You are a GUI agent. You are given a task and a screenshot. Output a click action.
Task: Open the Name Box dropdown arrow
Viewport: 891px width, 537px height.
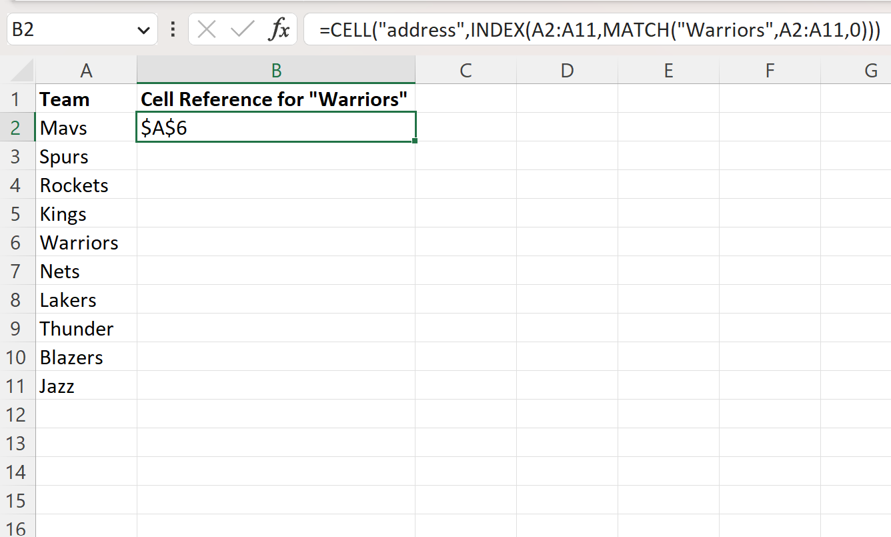click(x=142, y=29)
